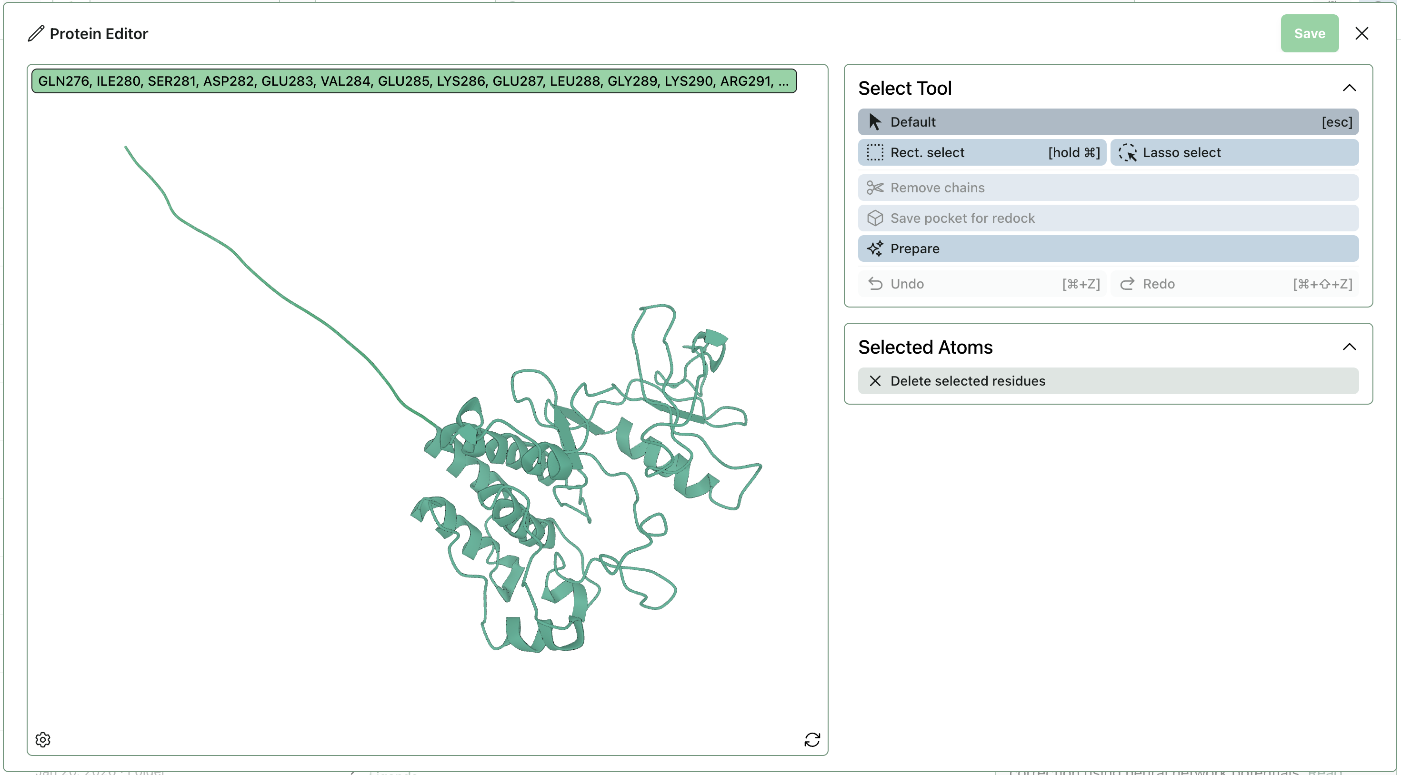
Task: Click the viewer settings gear icon
Action: (43, 739)
